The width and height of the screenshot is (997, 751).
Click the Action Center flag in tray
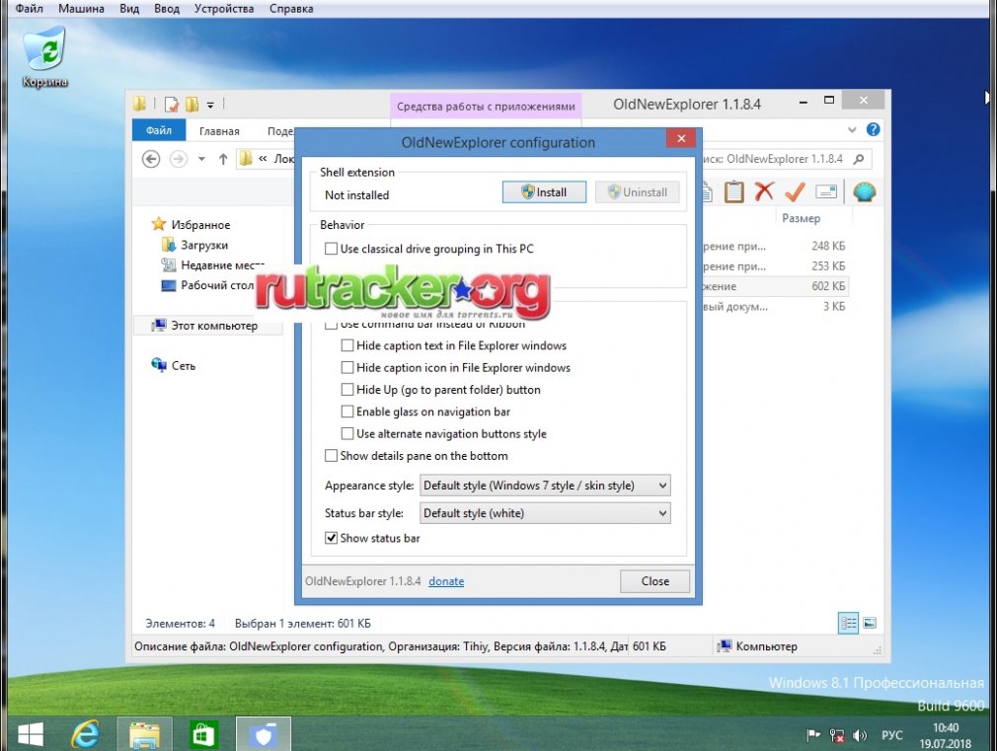click(x=813, y=736)
